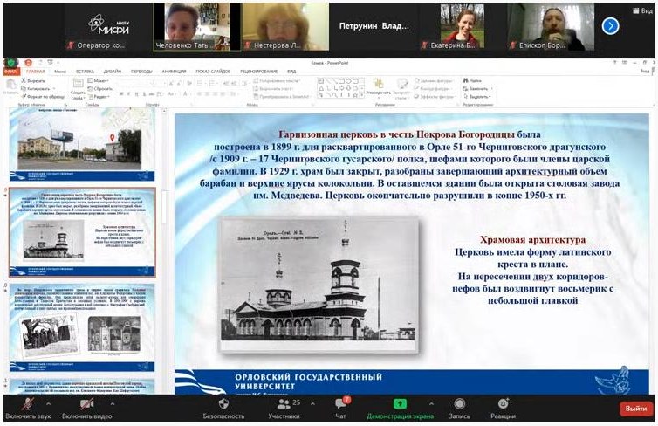
Task: Switch to the ВСТАВКА ribbon tab
Action: click(85, 71)
